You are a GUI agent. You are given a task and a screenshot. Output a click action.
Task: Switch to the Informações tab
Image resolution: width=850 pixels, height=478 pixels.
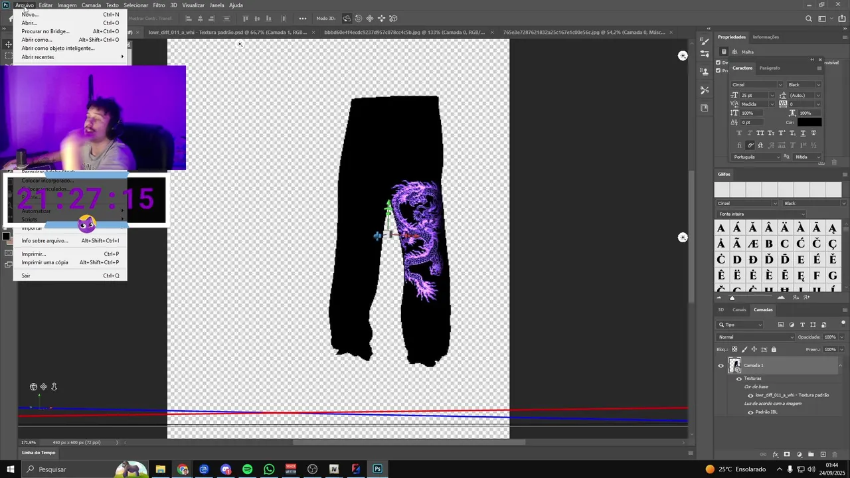pos(766,37)
